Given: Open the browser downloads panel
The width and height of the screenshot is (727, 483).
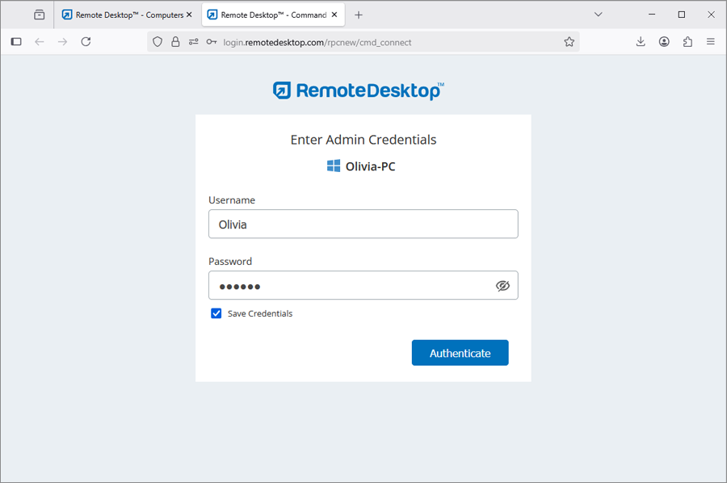Looking at the screenshot, I should [x=641, y=42].
